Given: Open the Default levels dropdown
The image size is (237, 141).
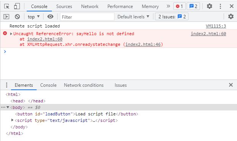Looking at the screenshot, I should (133, 17).
